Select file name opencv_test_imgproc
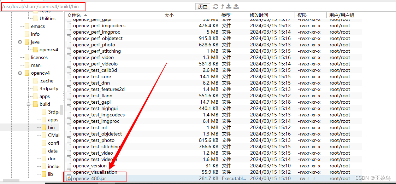 click(96, 121)
